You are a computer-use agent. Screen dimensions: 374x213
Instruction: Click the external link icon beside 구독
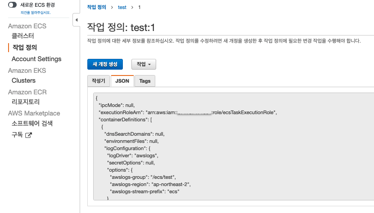point(29,135)
